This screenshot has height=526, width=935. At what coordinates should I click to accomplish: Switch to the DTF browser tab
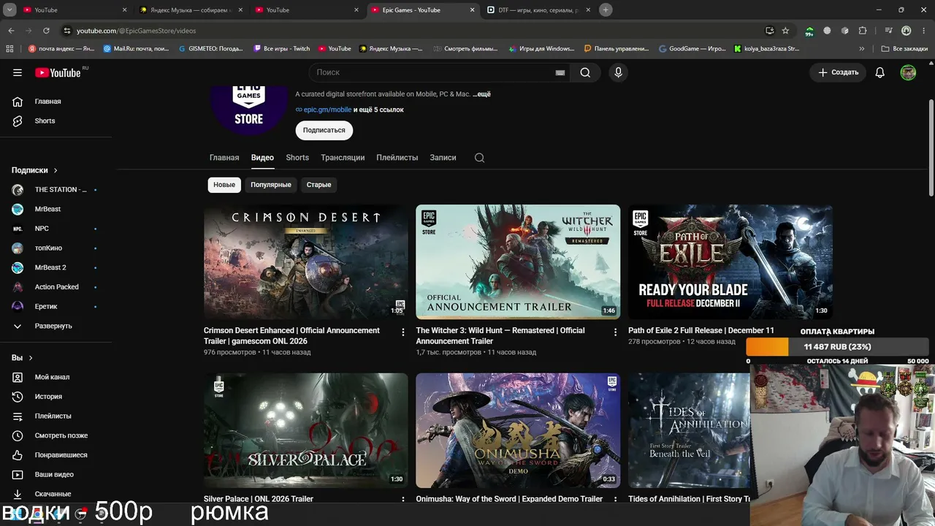[539, 10]
